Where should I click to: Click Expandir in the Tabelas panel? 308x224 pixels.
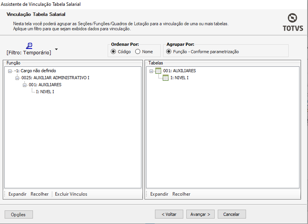point(159,194)
